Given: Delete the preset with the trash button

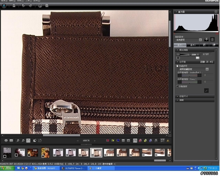Looking at the screenshot, I should [x=212, y=39].
